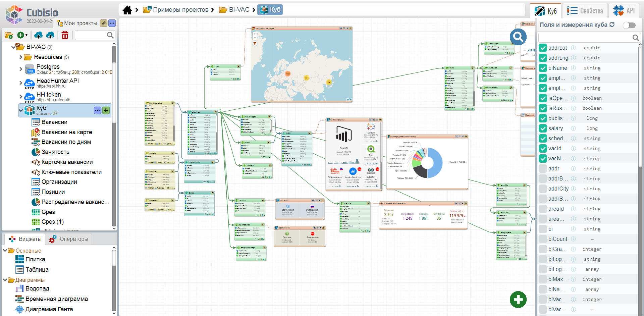The height and width of the screenshot is (316, 644).
Task: Click the home icon in breadcrumb
Action: pyautogui.click(x=127, y=10)
